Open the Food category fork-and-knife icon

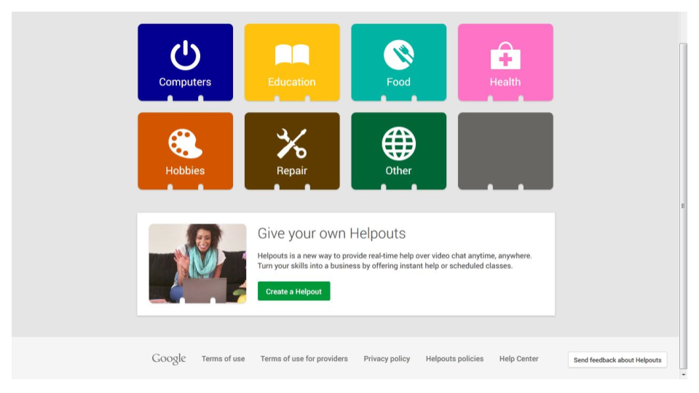[x=398, y=55]
